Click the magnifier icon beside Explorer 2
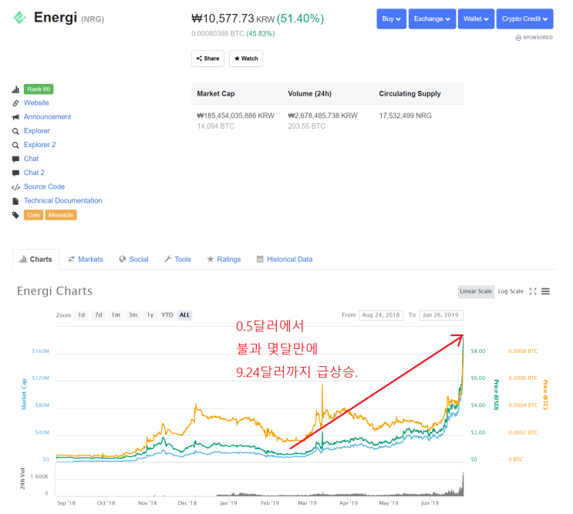This screenshot has height=514, width=573. point(15,146)
